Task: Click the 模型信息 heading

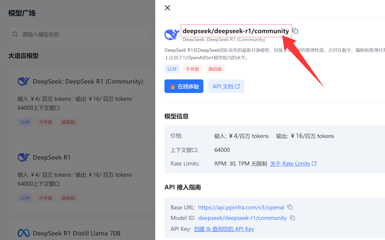Action: pyautogui.click(x=177, y=116)
